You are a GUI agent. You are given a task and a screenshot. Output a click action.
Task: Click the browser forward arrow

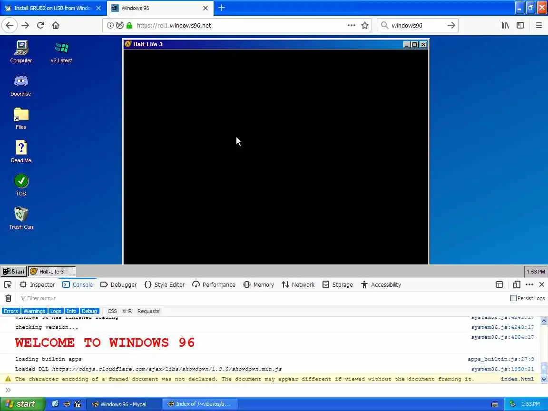click(x=25, y=25)
